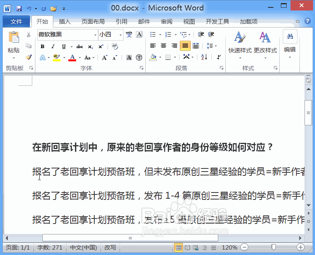Enable center alignment for the paragraph
Screen dimensions: 315x255
(164, 46)
